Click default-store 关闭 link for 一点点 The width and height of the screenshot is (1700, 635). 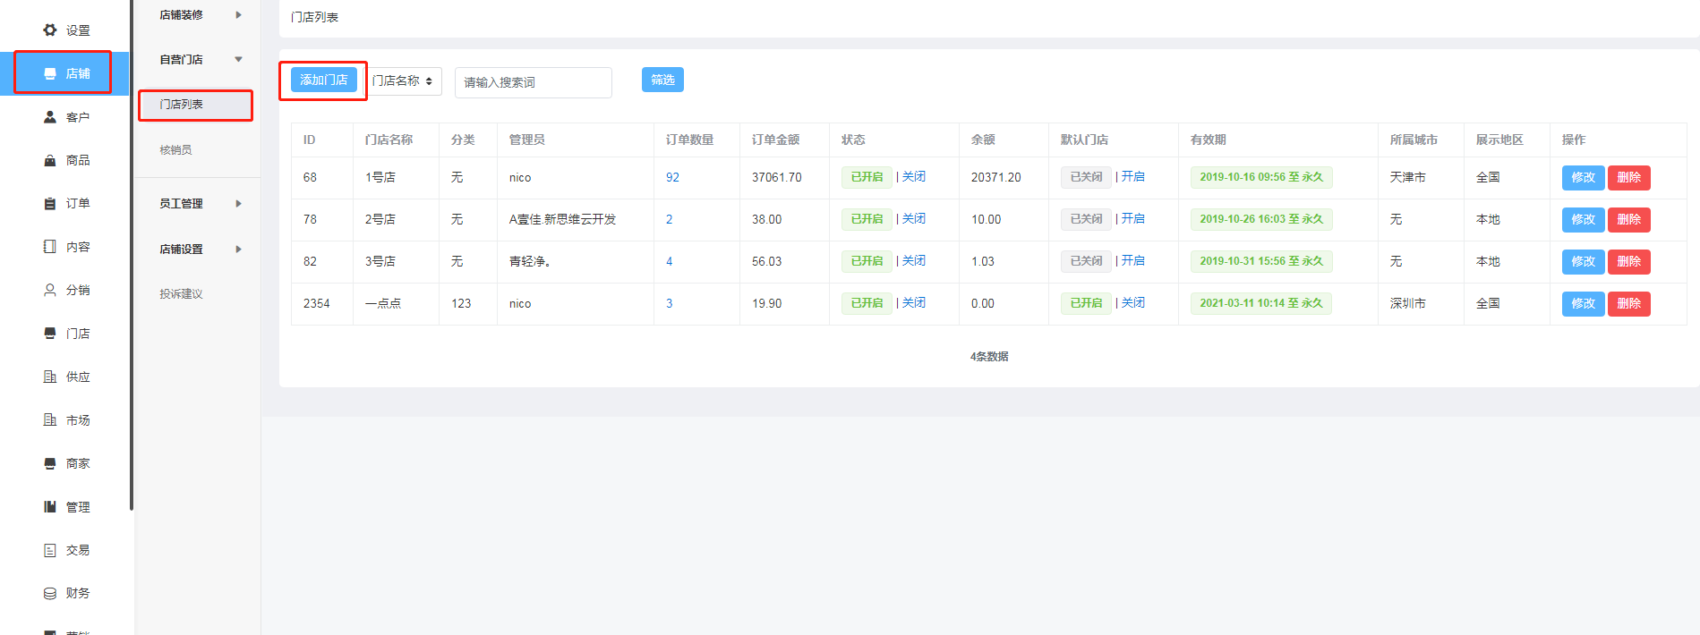(1133, 302)
